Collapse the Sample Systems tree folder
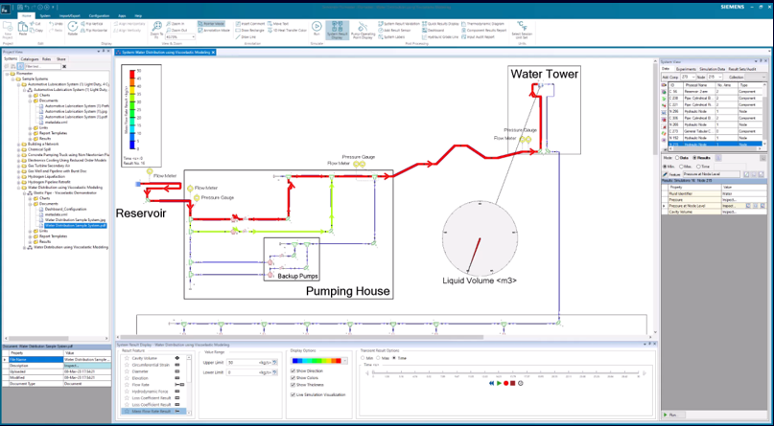 [12, 78]
